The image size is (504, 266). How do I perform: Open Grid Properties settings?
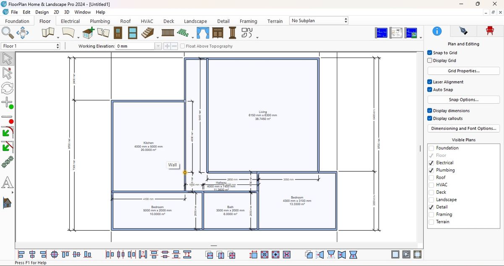click(463, 71)
